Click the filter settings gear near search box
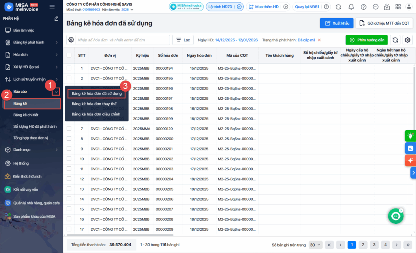416x253 pixels. click(x=71, y=40)
